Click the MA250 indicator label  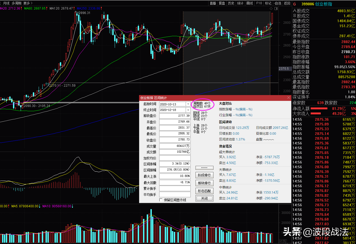90,8
